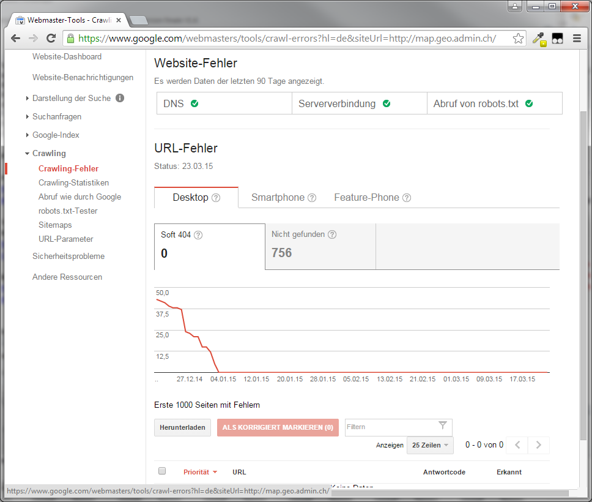Reload the page with the refresh icon

point(51,38)
